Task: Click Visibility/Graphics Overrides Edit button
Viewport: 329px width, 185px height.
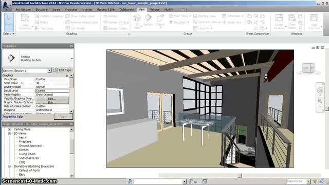Action: 52,99
